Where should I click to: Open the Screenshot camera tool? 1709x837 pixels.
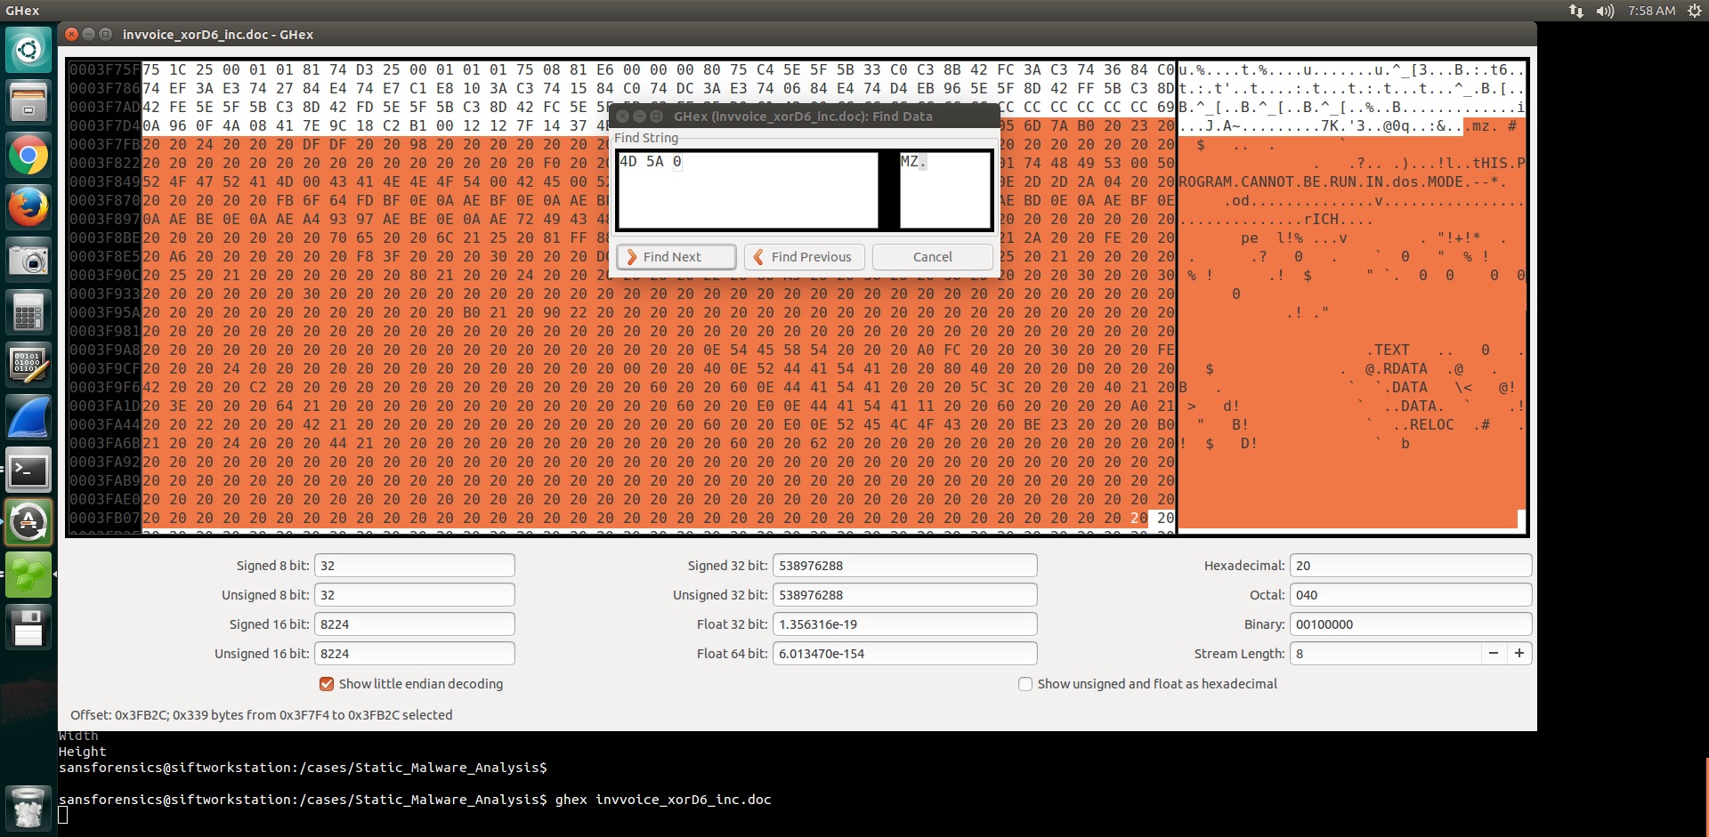(x=28, y=259)
